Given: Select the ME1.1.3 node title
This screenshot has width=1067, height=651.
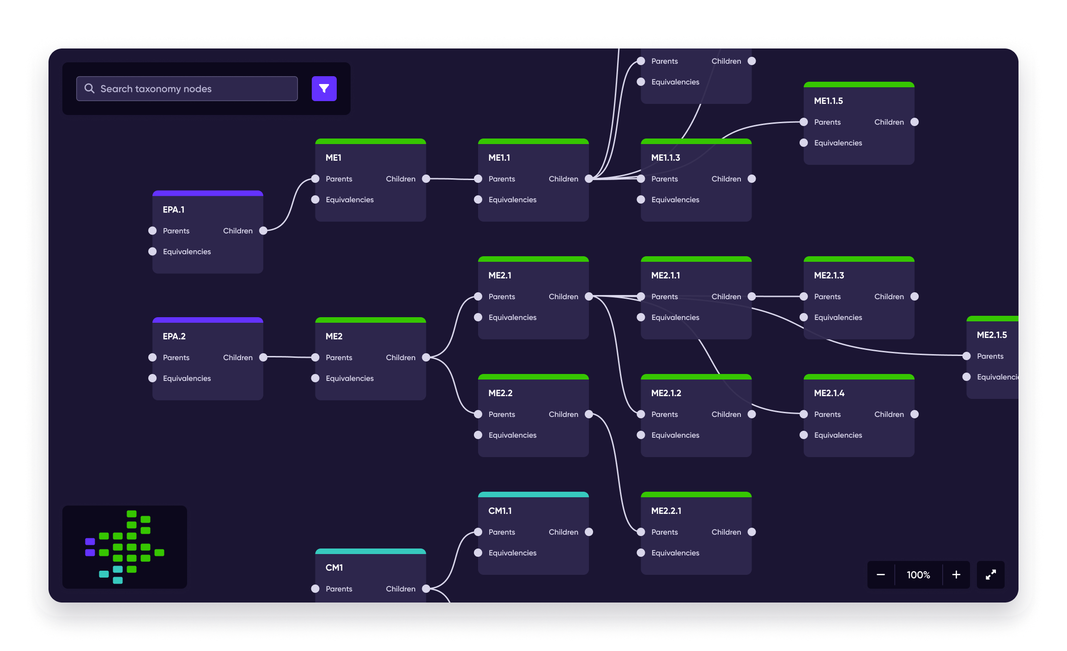Looking at the screenshot, I should 666,158.
